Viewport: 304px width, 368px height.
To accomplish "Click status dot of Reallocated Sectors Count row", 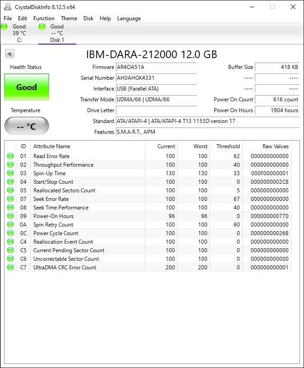I will click(10, 190).
